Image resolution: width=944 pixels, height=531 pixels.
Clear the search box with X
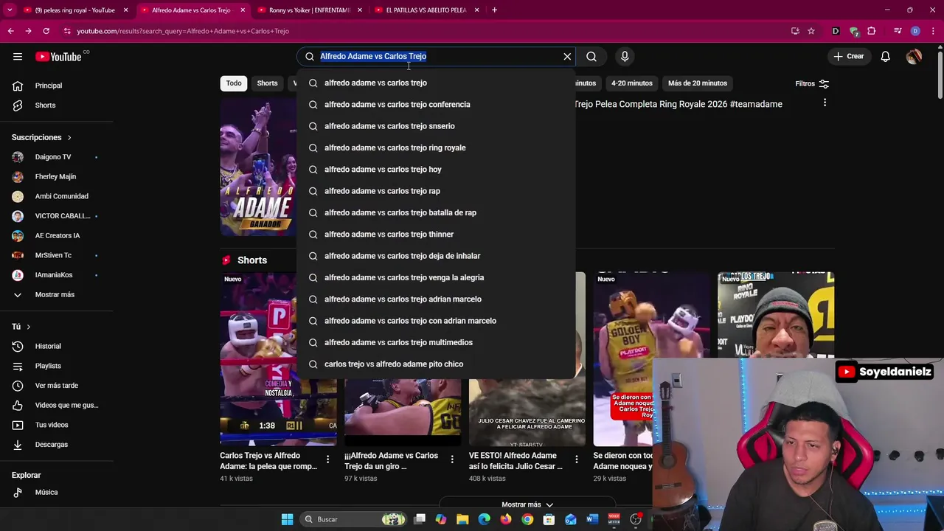567,56
